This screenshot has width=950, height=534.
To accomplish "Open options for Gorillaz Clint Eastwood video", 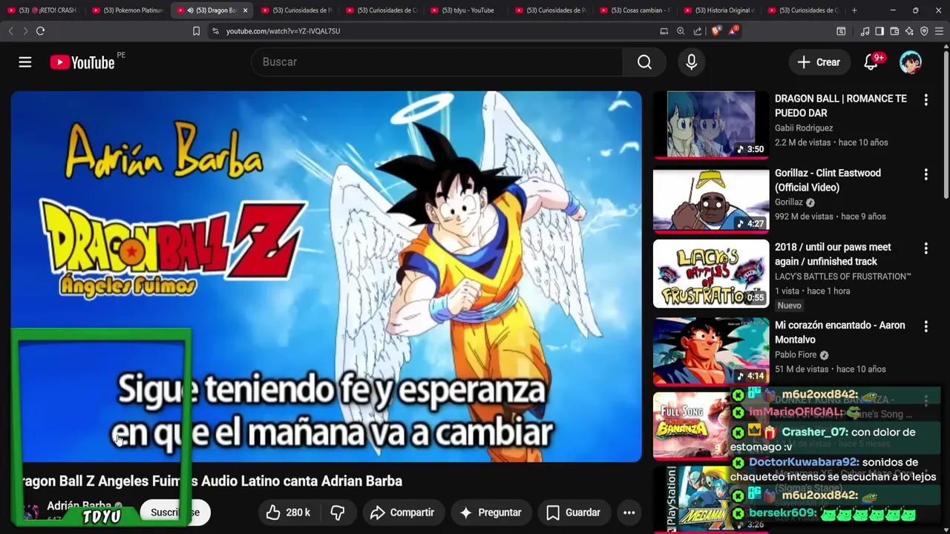I will coord(926,174).
